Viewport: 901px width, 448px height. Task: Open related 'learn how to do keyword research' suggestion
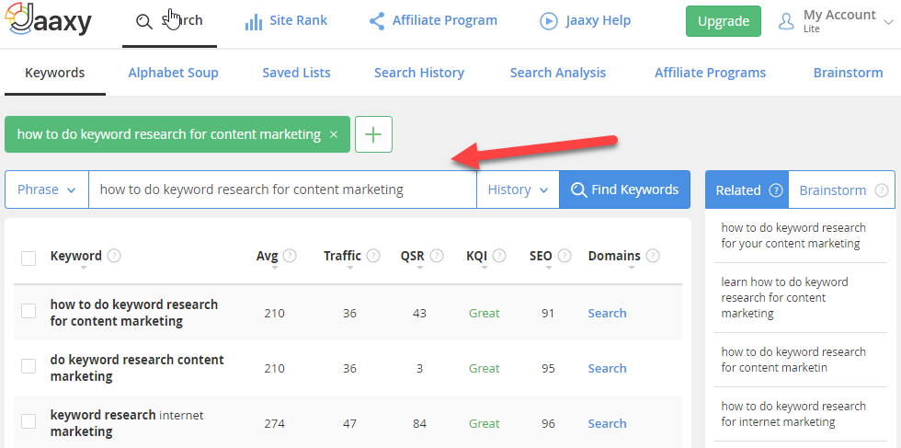click(784, 297)
